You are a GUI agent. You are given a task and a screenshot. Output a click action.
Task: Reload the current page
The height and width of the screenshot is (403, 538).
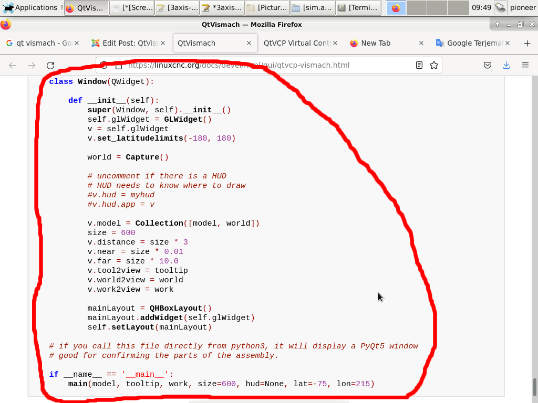[x=50, y=65]
